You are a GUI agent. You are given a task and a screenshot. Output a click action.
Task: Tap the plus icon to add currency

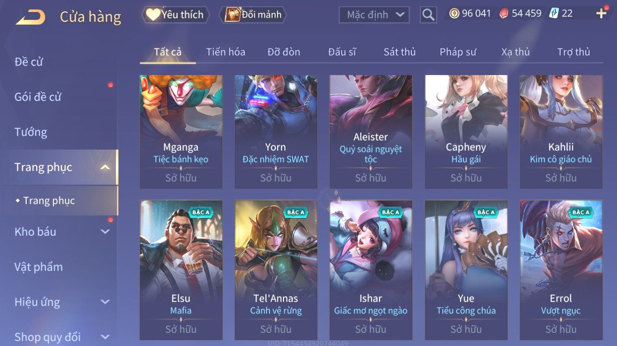[x=601, y=14]
